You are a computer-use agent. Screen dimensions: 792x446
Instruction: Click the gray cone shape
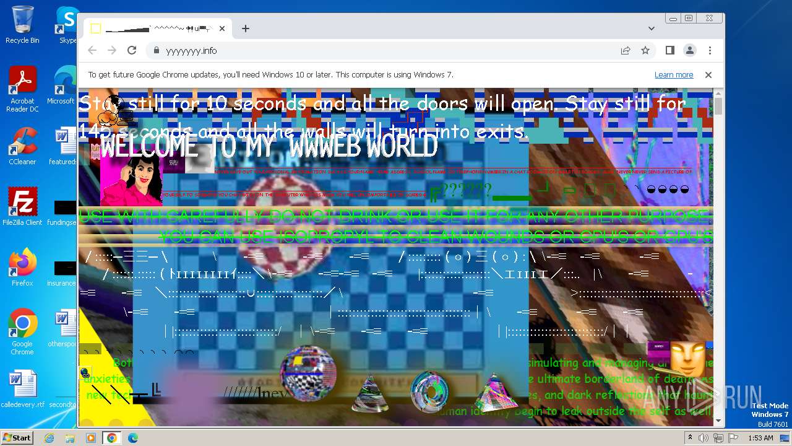pyautogui.click(x=369, y=393)
